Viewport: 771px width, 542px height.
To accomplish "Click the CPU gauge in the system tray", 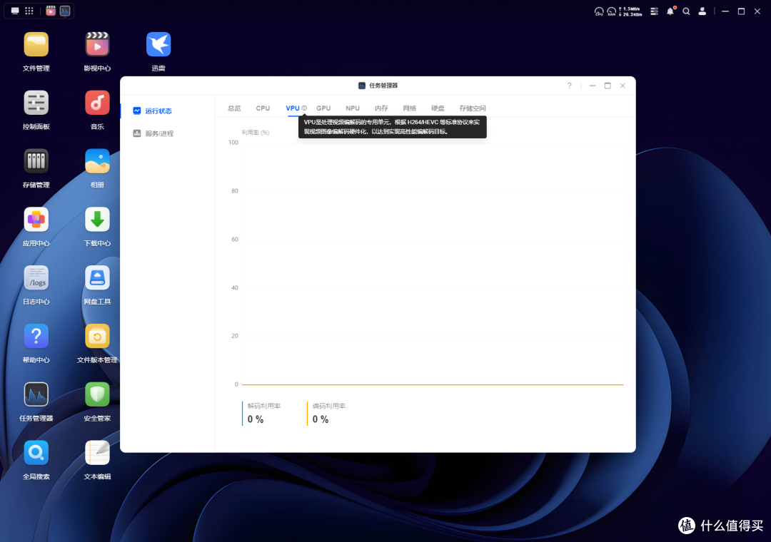I will 599,11.
